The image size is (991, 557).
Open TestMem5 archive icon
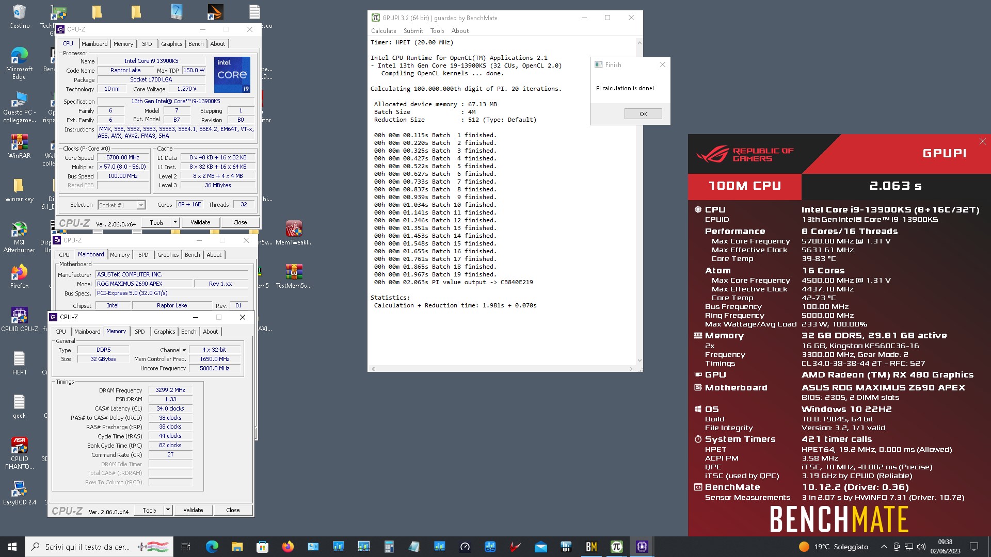tap(294, 276)
